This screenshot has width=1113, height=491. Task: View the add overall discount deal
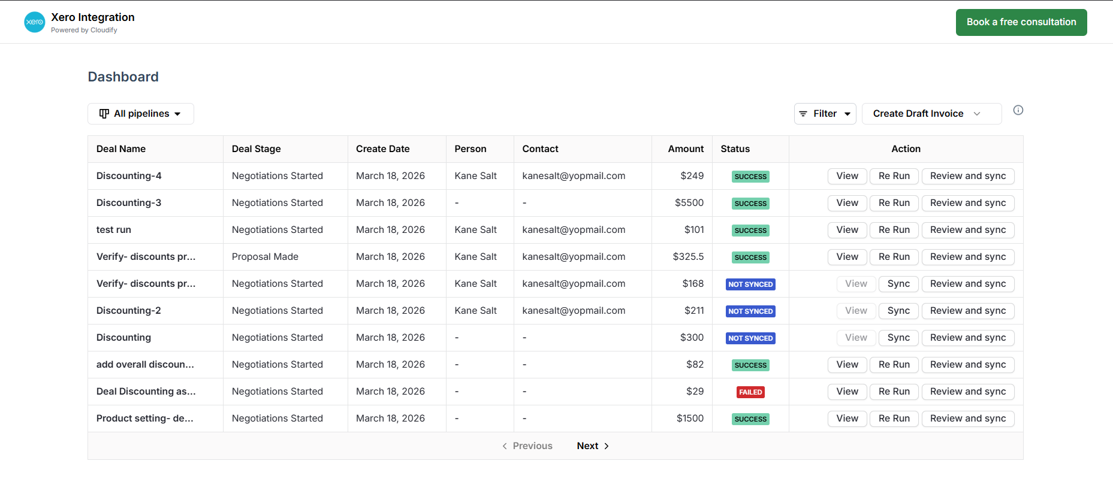847,365
